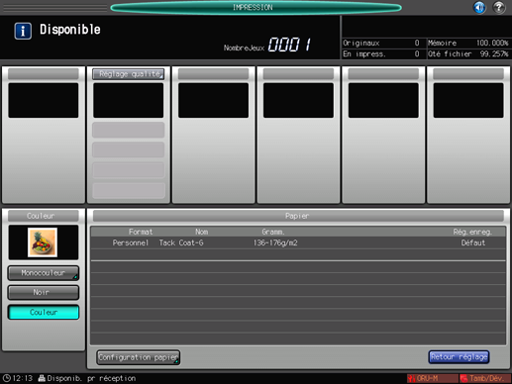Viewport: 512px width, 384px height.
Task: Click the Rég.enreg. column header
Action: [472, 232]
